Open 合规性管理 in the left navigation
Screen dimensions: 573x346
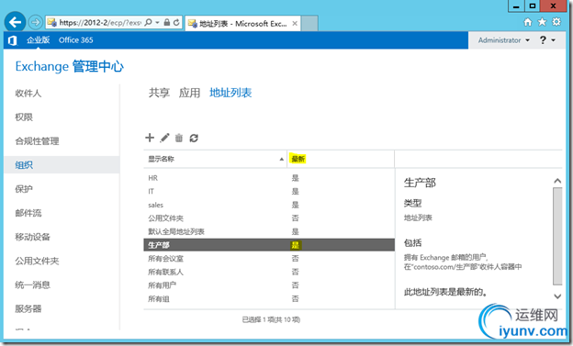point(37,141)
